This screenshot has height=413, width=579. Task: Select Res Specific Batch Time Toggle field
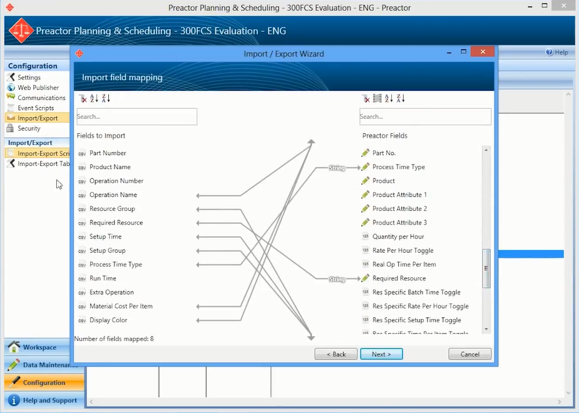click(x=416, y=292)
